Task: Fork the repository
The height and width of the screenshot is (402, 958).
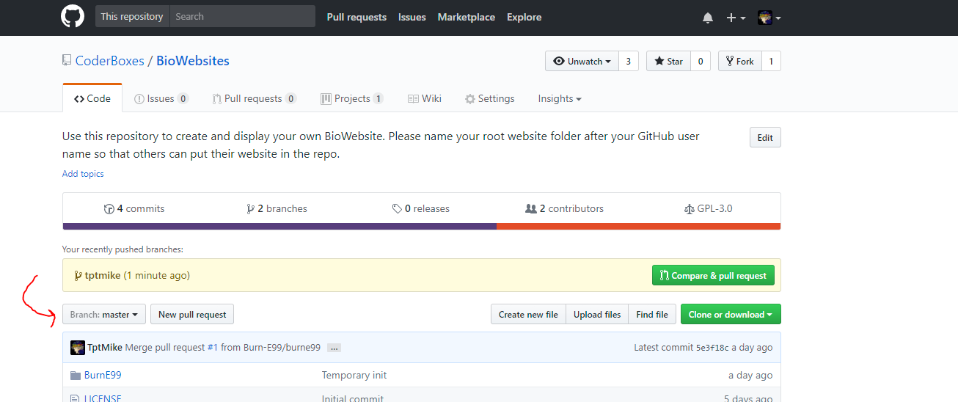Action: pos(739,61)
